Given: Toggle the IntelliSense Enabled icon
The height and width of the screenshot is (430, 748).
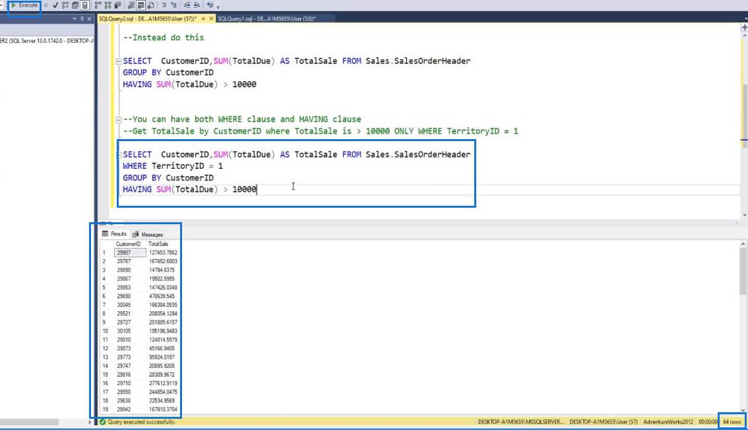Looking at the screenshot, I should [x=85, y=5].
